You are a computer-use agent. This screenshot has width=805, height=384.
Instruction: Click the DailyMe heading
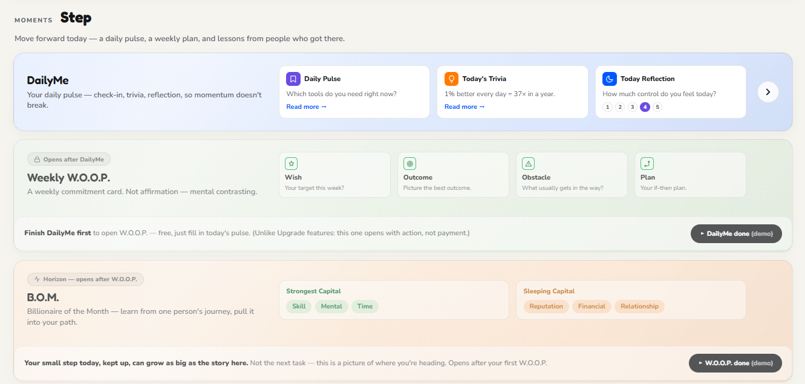click(x=48, y=80)
